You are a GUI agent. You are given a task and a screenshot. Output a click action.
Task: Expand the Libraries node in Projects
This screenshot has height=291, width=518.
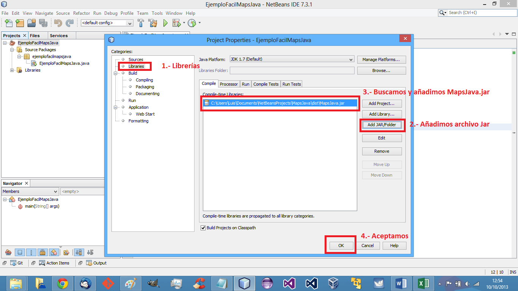pyautogui.click(x=12, y=70)
